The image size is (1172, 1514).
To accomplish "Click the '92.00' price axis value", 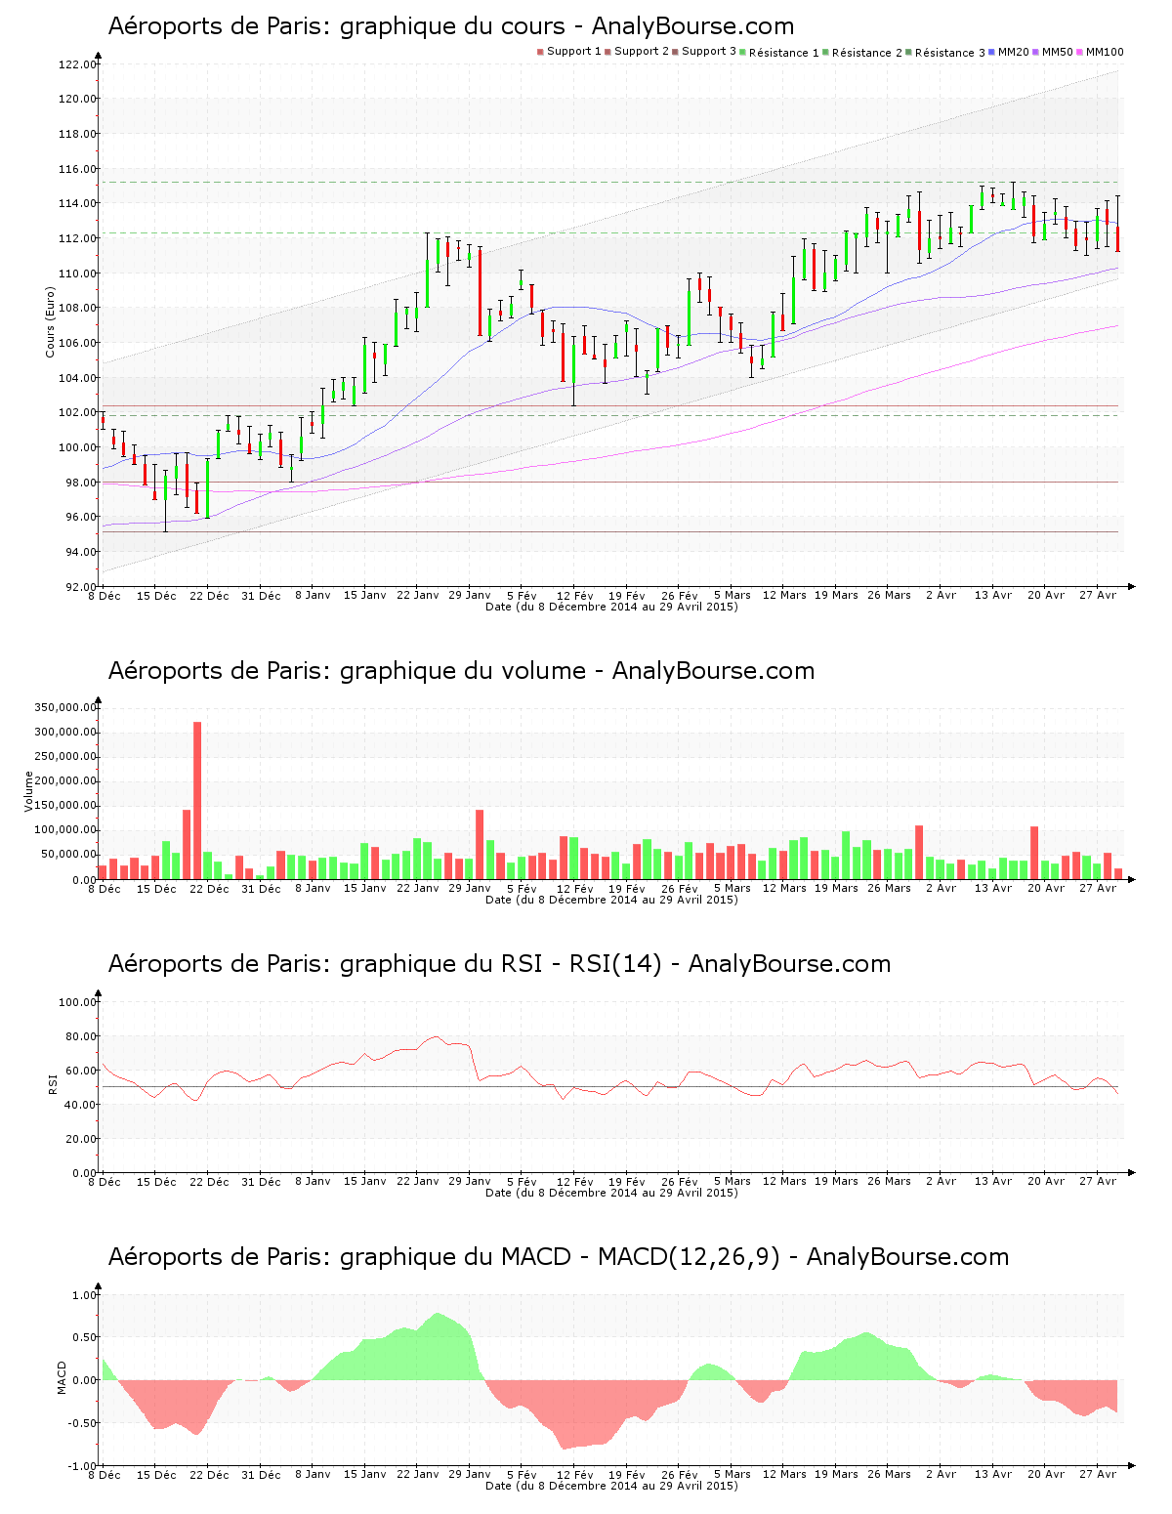I will pos(80,587).
